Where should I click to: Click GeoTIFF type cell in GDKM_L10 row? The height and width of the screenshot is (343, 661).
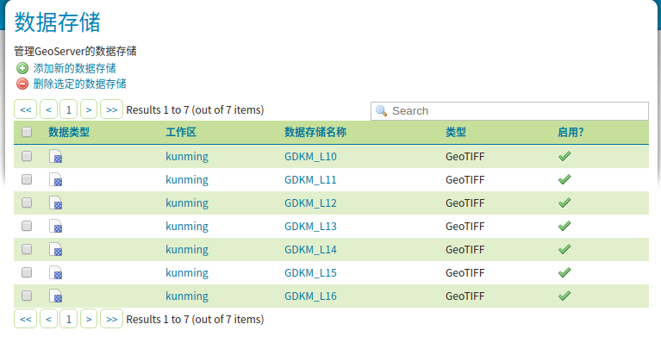point(465,157)
